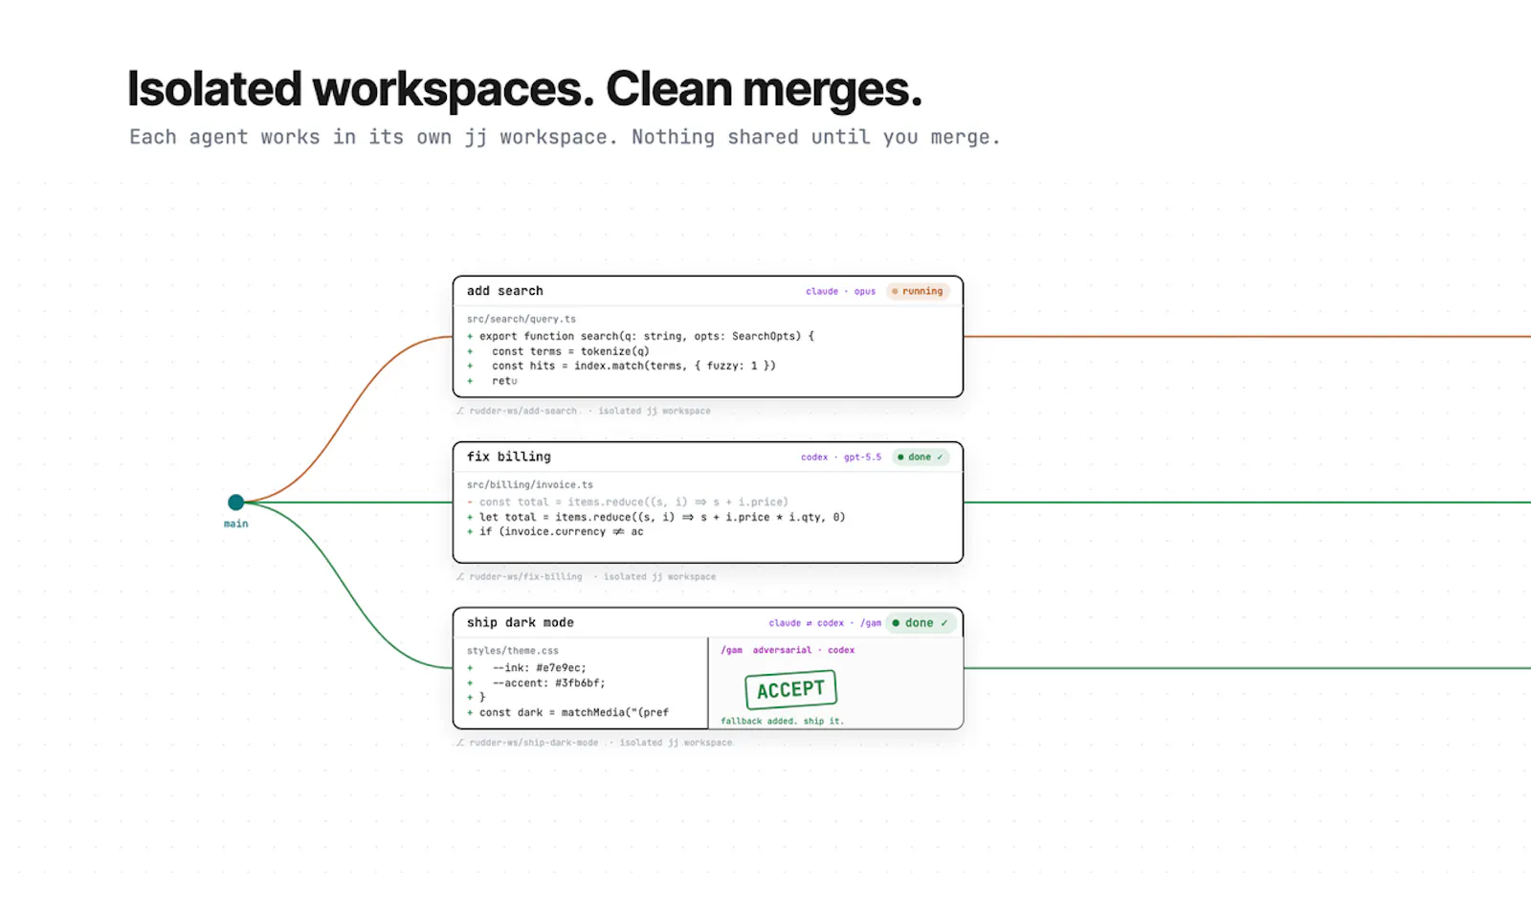
Task: Click the 'Isolated workspaces. Clean merges.' heading
Action: [524, 89]
